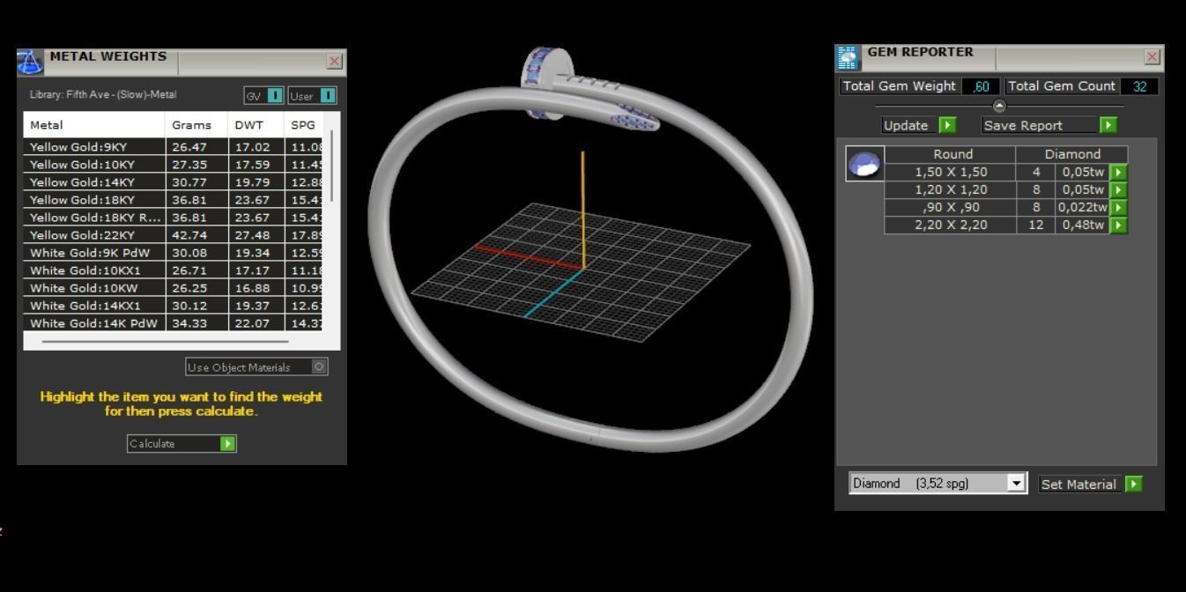Click the Update green arrow button
Image resolution: width=1186 pixels, height=592 pixels.
click(947, 125)
